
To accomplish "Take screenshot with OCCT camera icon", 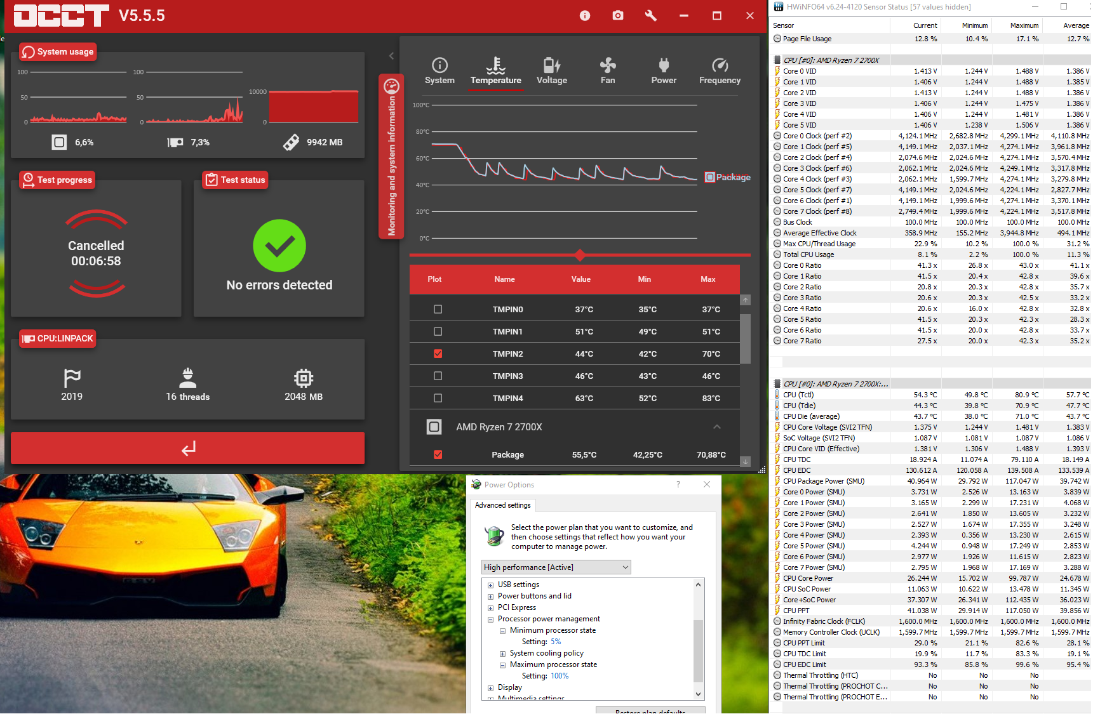I will [618, 15].
